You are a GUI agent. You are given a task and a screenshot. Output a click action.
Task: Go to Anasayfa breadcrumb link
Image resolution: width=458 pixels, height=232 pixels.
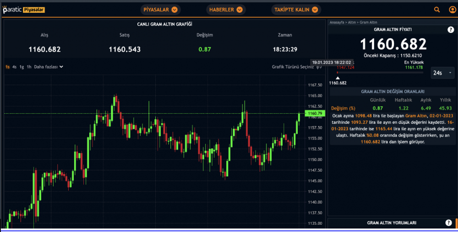point(338,22)
